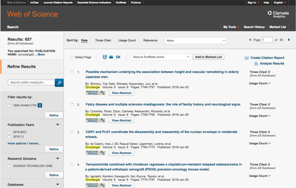Tick the 2018 publication year checkbox
The width and height of the screenshot is (296, 188).
[x=9, y=132]
